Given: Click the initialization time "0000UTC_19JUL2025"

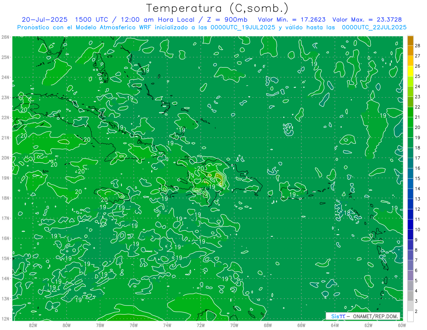Looking at the screenshot, I should click(x=243, y=27).
